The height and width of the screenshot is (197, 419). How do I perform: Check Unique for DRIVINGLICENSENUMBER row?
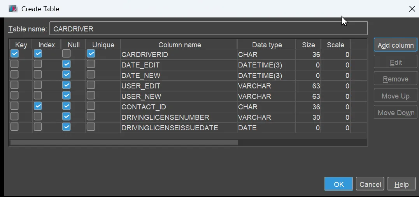91,117
